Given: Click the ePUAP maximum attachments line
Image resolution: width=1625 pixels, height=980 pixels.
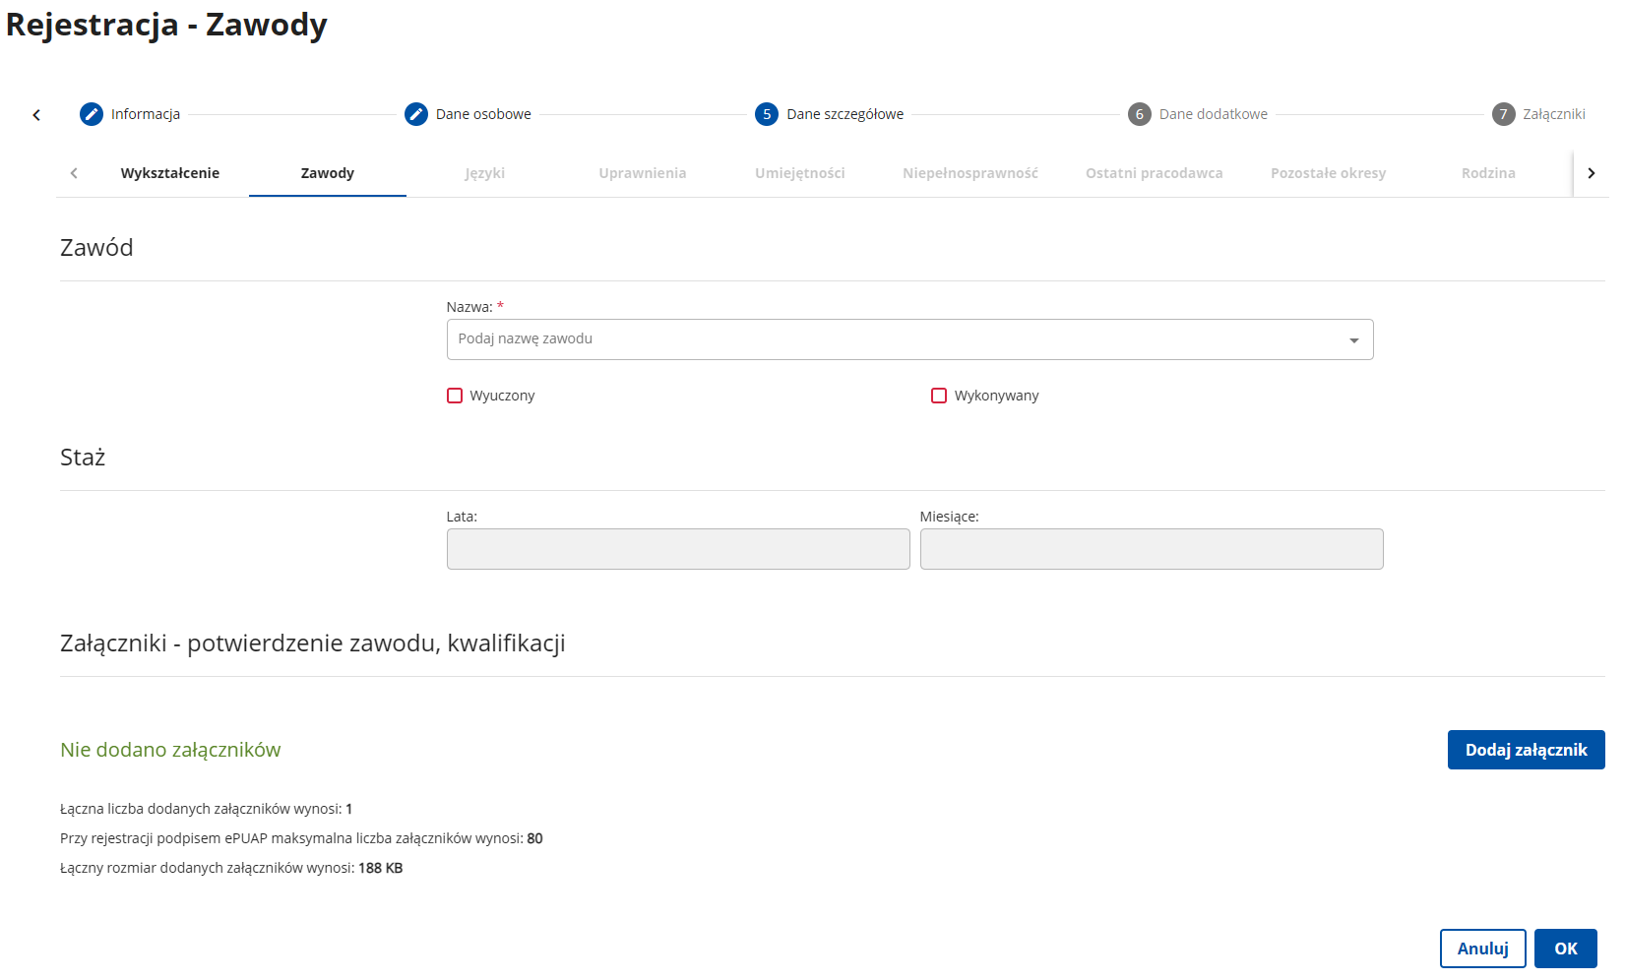Looking at the screenshot, I should click(301, 838).
